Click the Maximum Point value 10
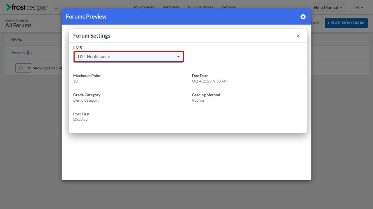The width and height of the screenshot is (373, 209). pos(75,81)
